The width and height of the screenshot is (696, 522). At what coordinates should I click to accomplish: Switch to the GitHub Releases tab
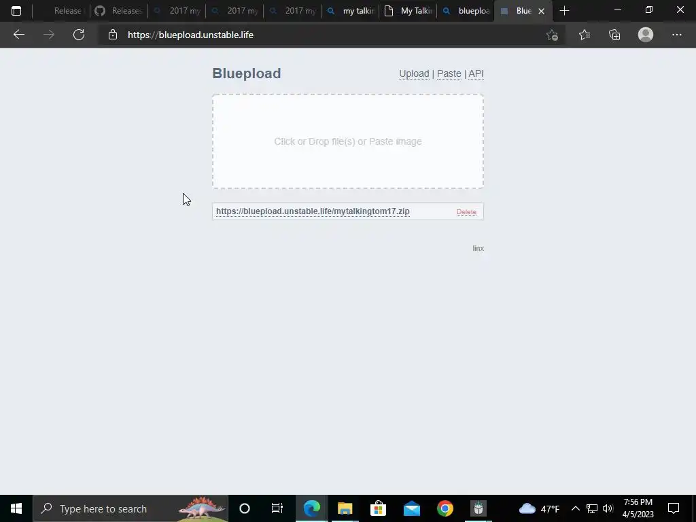(x=118, y=11)
